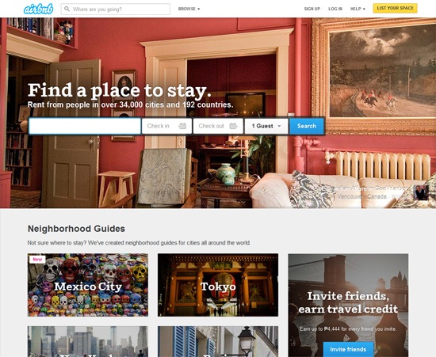Click the New badge on Mexico City
Image resolution: width=436 pixels, height=357 pixels.
[37, 260]
